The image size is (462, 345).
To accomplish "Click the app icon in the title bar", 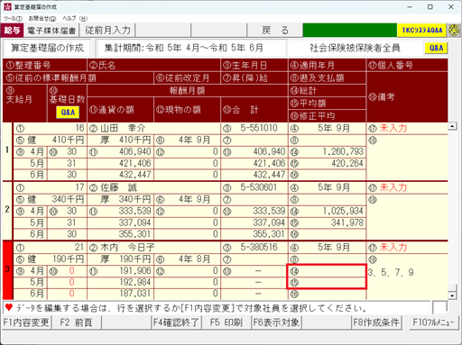I will click(x=7, y=6).
